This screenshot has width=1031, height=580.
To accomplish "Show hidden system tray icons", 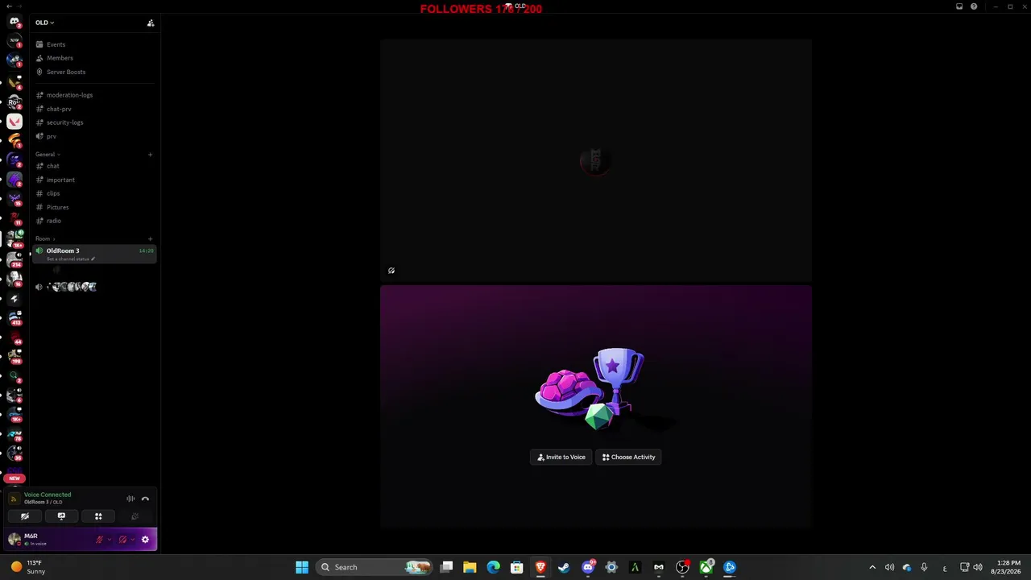I will 872,567.
